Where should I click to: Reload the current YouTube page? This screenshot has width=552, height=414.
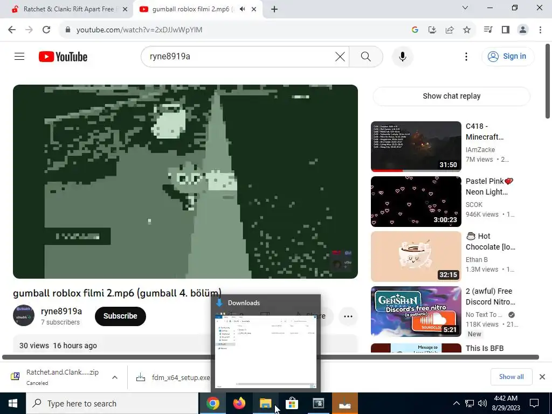[x=46, y=30]
